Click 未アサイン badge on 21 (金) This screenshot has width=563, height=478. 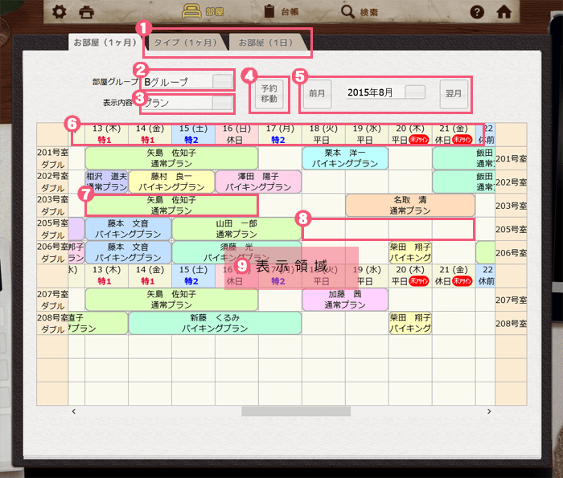coord(462,138)
